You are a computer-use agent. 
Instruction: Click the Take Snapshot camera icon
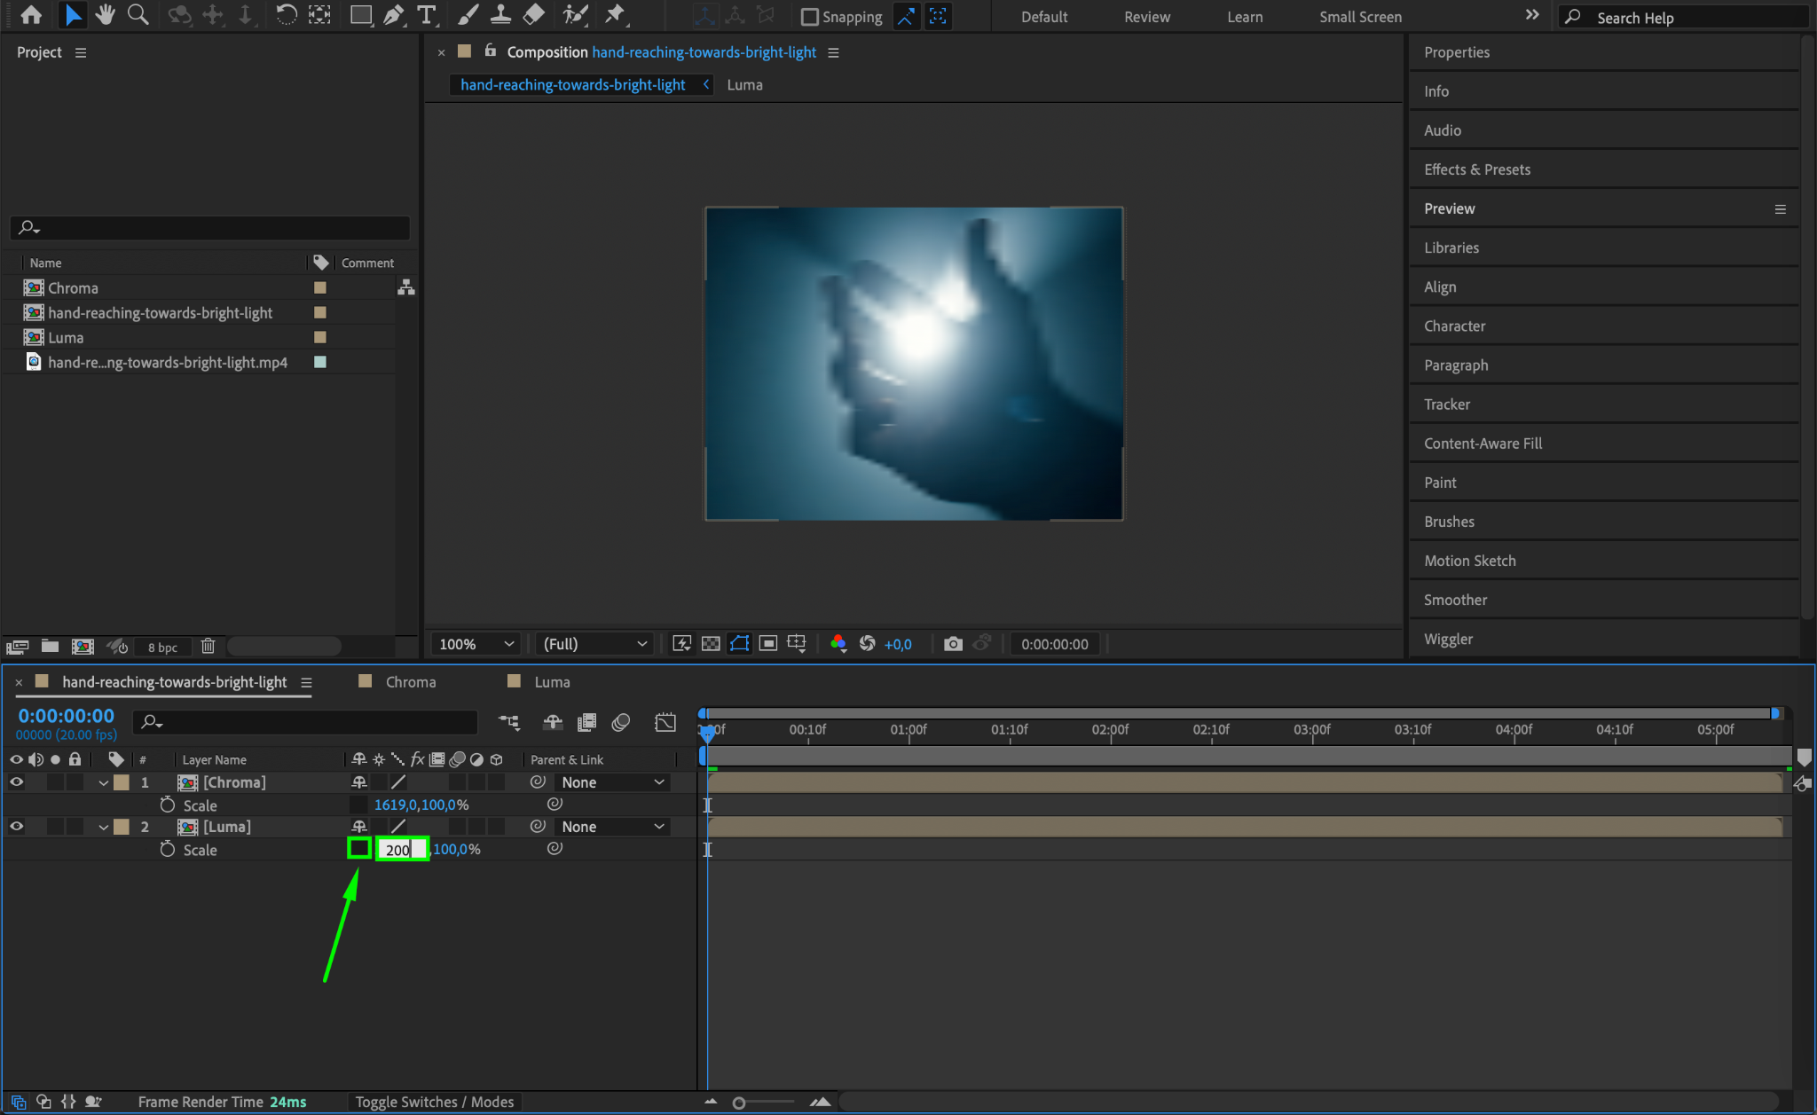[x=953, y=644]
